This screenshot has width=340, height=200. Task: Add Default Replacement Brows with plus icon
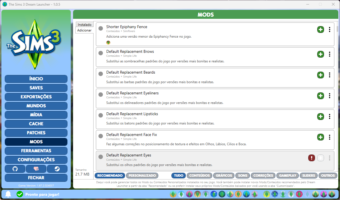321,54
